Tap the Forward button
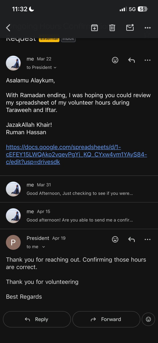Viewport: 158px width, 343px height. [x=106, y=319]
